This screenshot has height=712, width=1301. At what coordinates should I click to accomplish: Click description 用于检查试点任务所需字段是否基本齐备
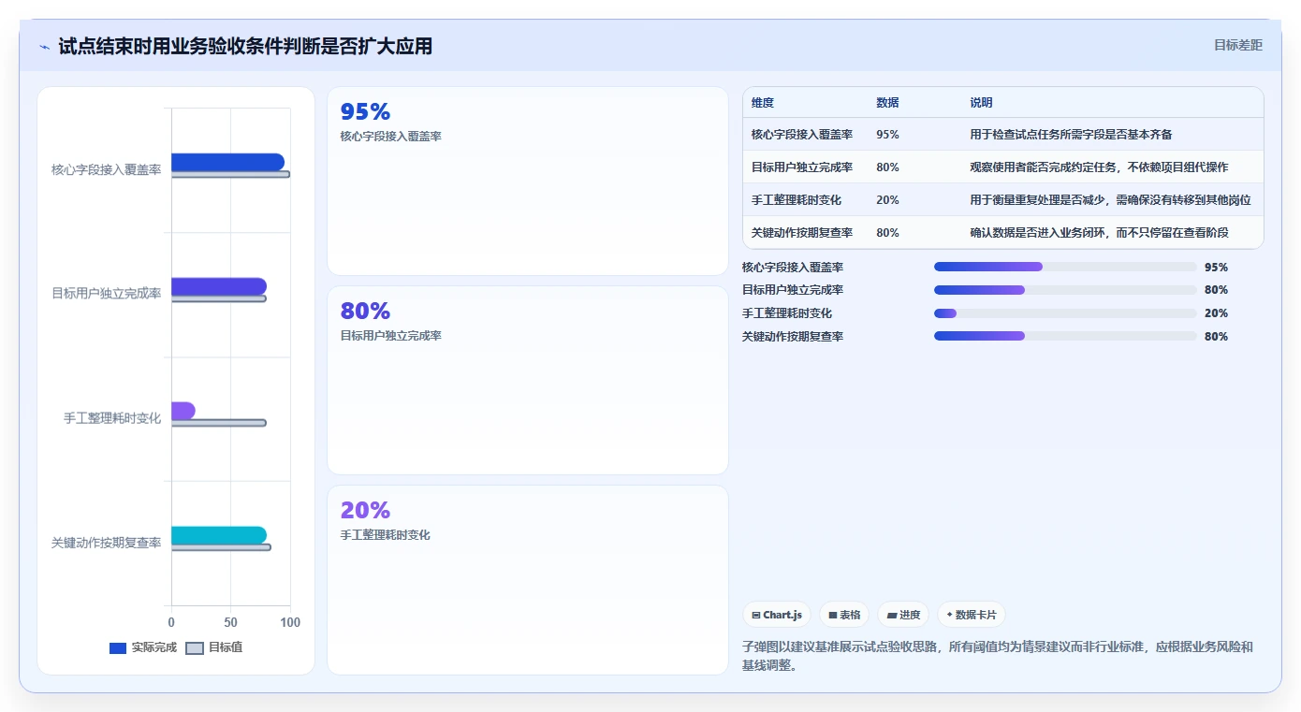click(x=1071, y=135)
